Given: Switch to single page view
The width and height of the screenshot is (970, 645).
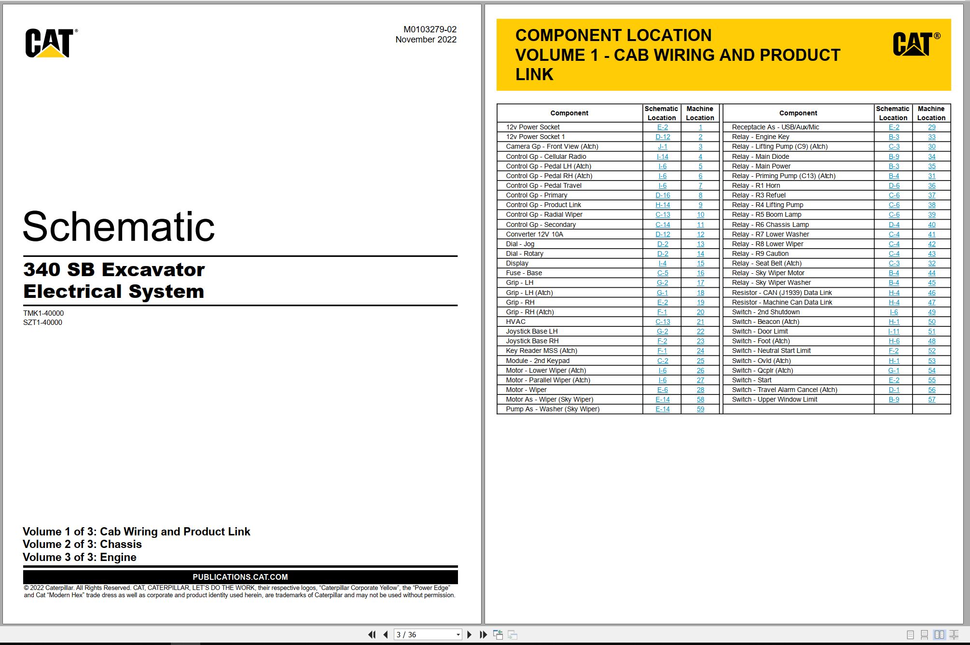Looking at the screenshot, I should click(910, 635).
